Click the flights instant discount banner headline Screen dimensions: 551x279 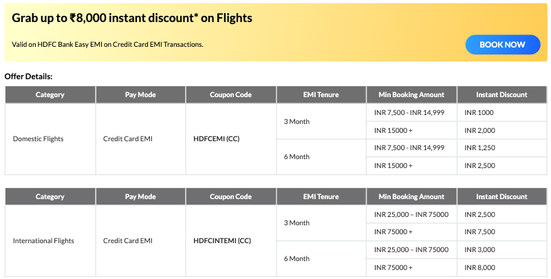click(x=132, y=19)
